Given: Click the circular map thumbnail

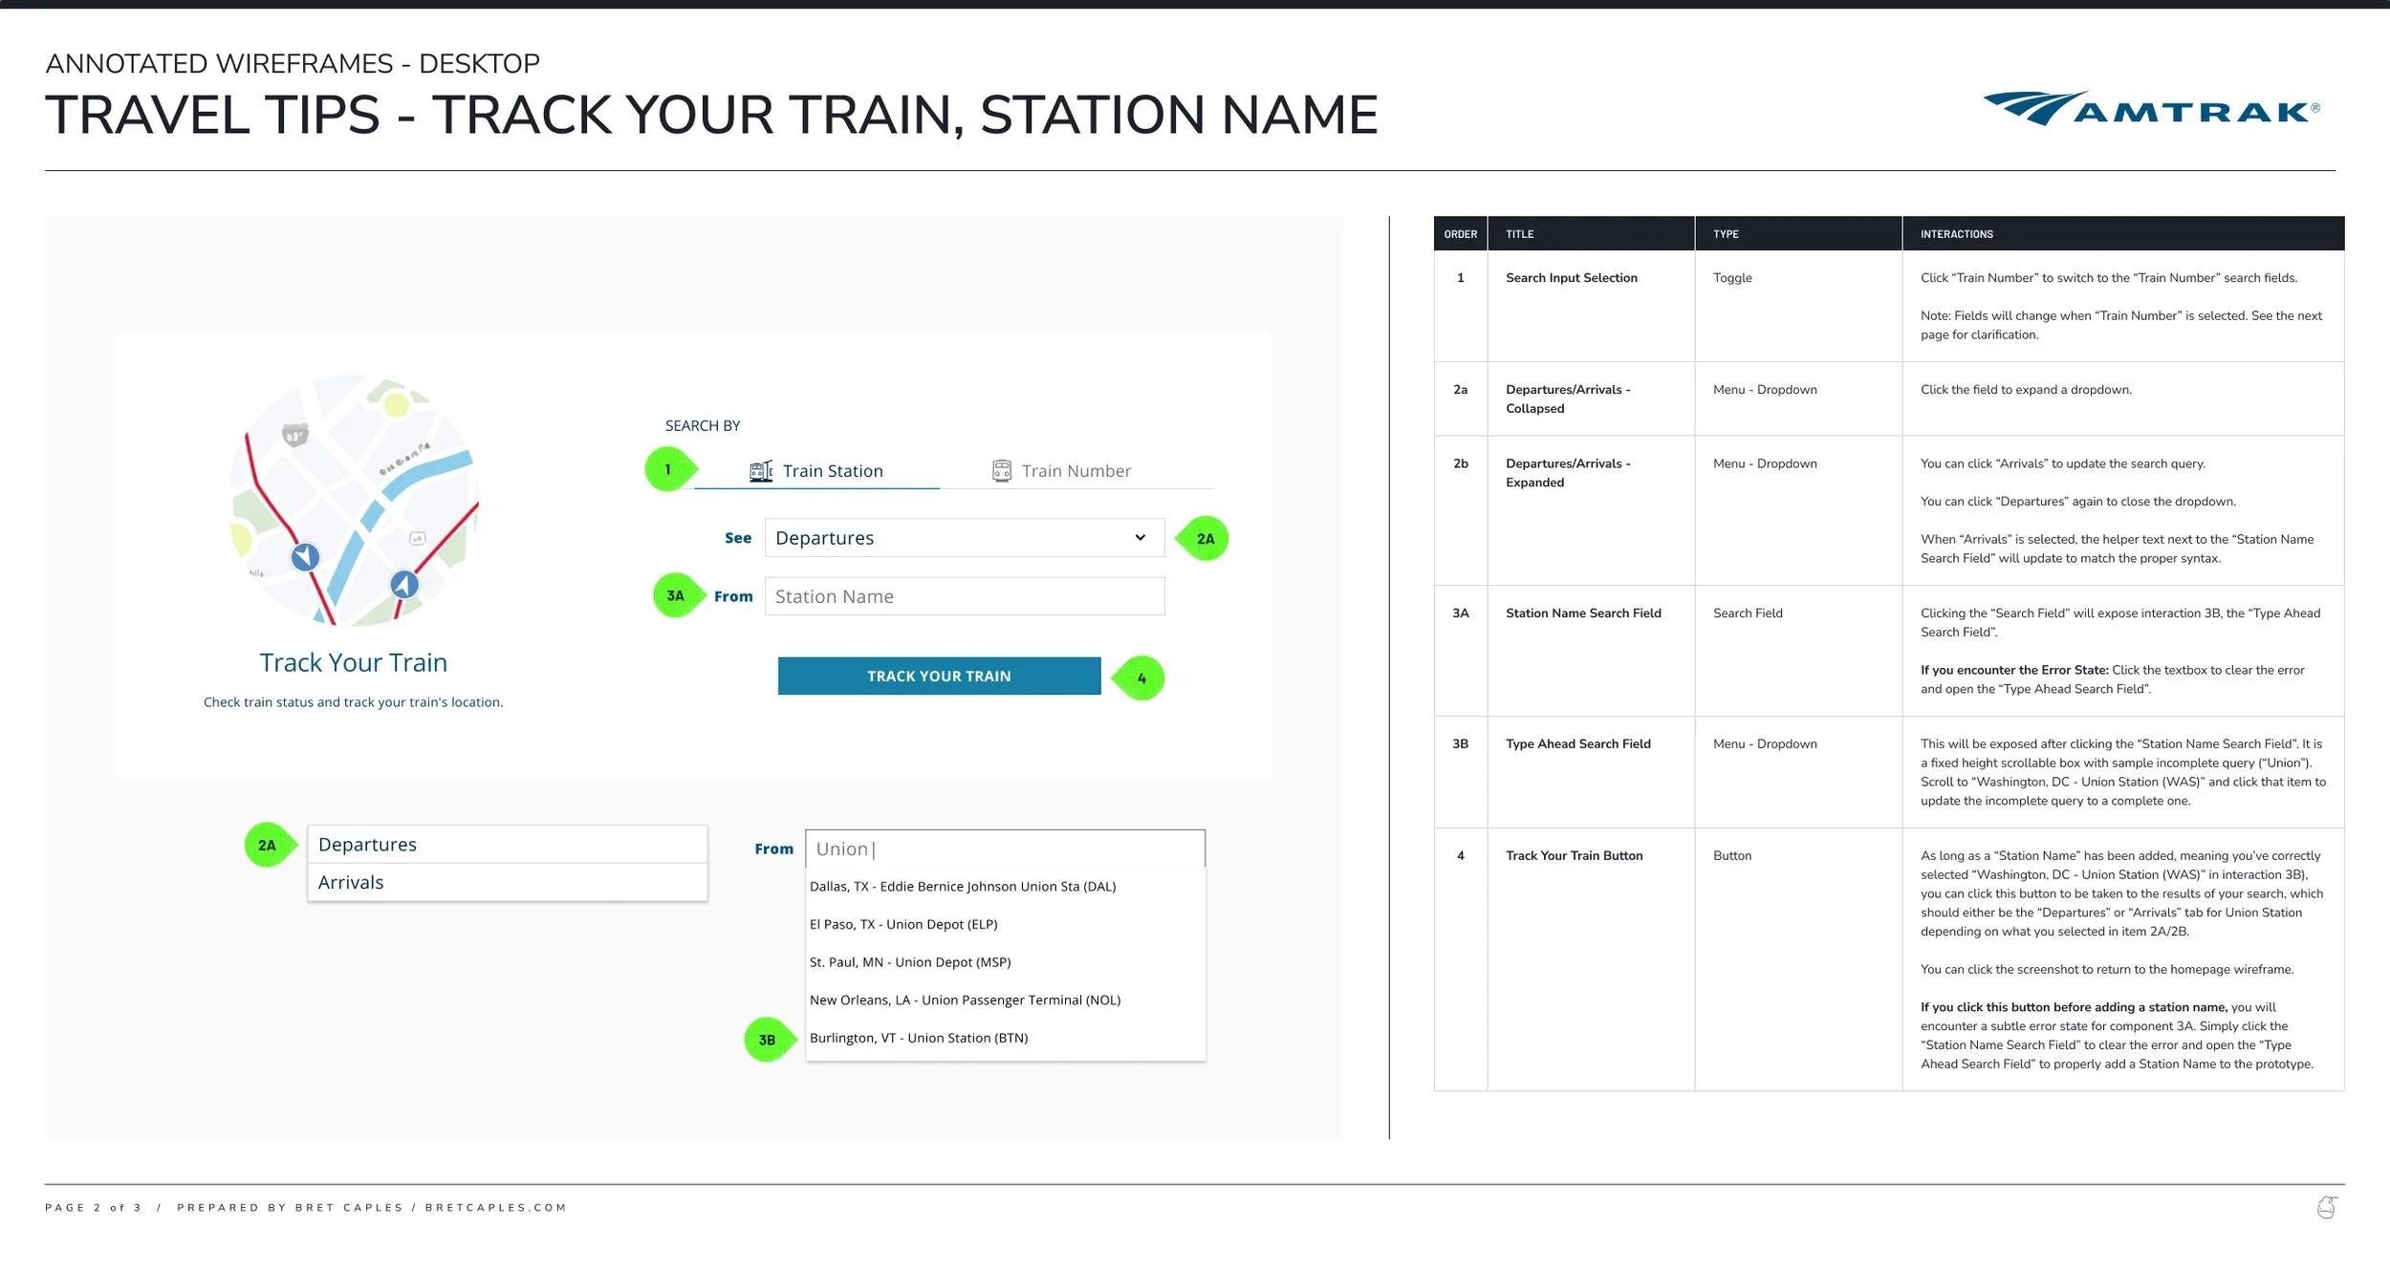Looking at the screenshot, I should click(354, 500).
